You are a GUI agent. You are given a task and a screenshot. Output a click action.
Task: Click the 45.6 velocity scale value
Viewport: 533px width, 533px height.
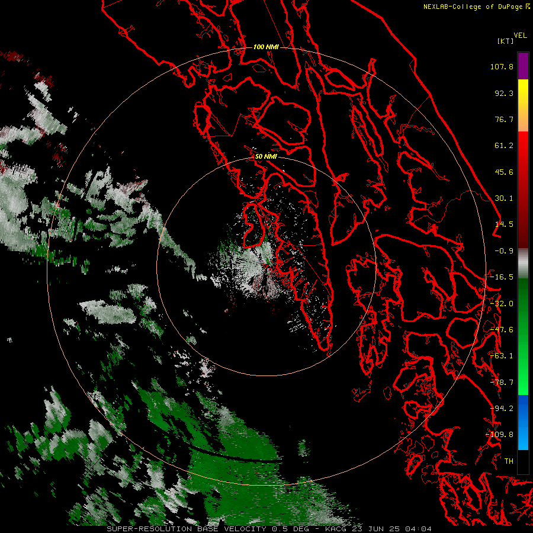pyautogui.click(x=504, y=172)
